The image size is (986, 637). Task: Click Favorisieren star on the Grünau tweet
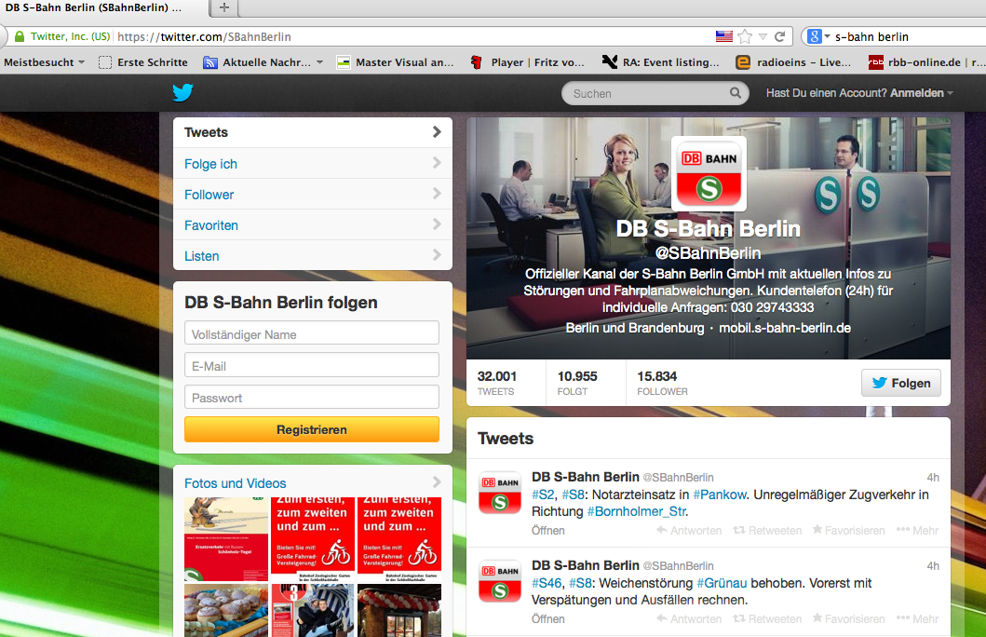pyautogui.click(x=817, y=618)
